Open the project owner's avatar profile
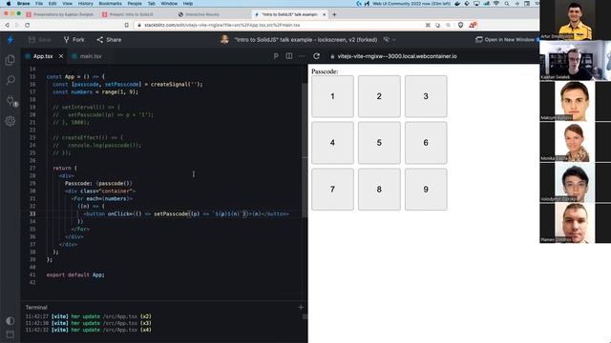The height and width of the screenshot is (343, 611). pos(224,39)
